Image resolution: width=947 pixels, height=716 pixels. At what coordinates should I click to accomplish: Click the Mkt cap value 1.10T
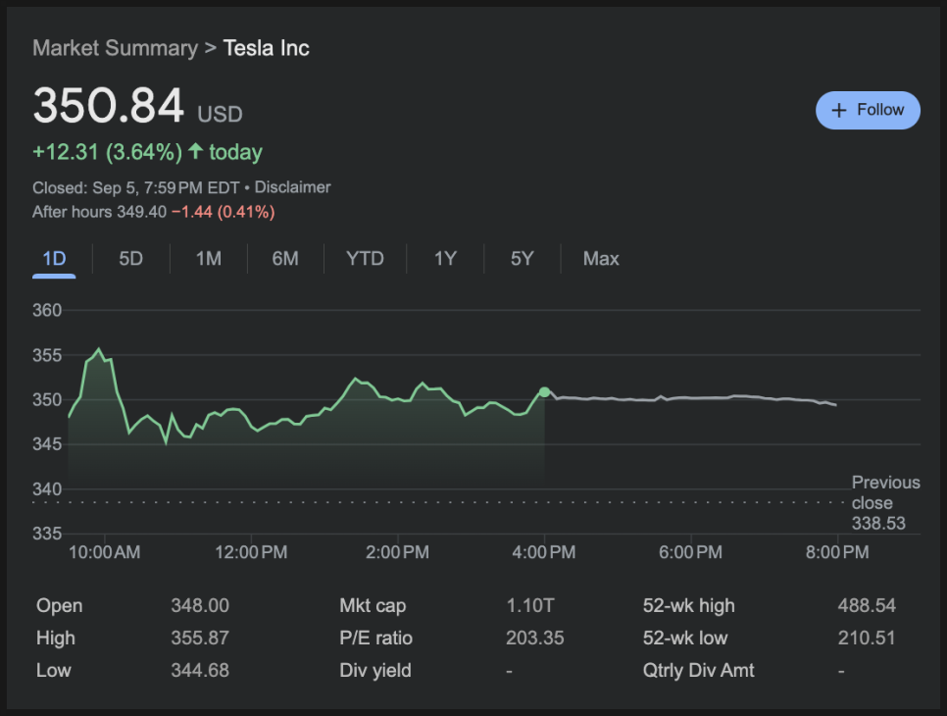coord(529,605)
